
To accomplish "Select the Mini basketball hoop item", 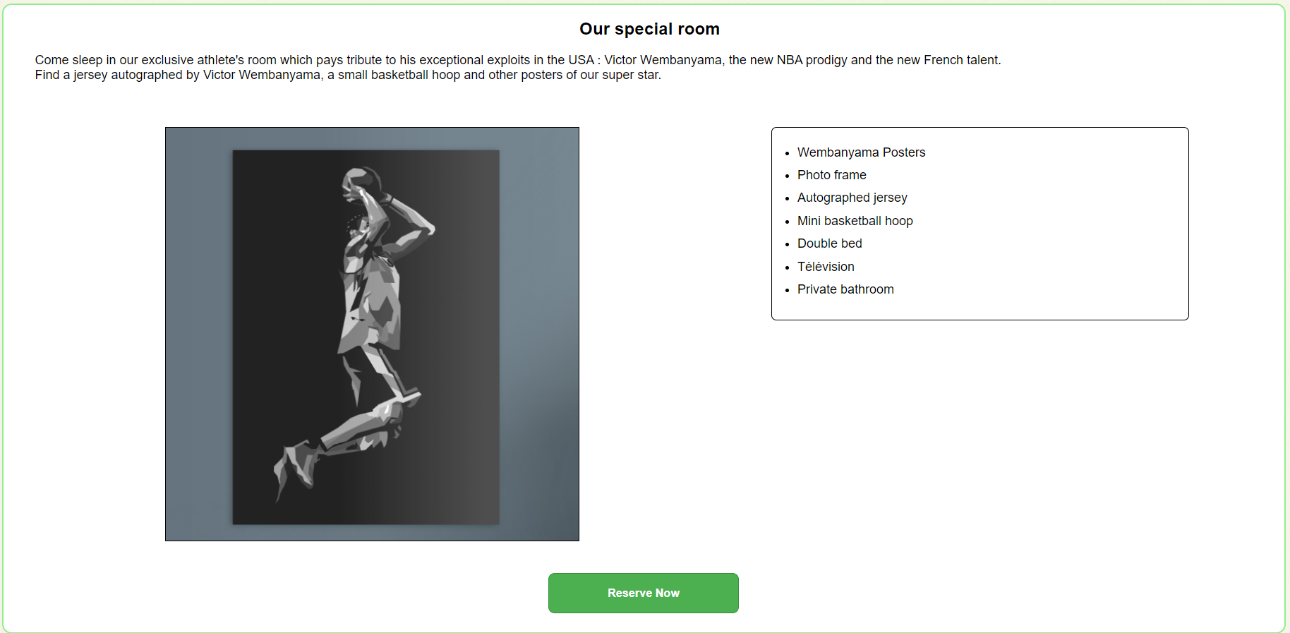I will [855, 221].
